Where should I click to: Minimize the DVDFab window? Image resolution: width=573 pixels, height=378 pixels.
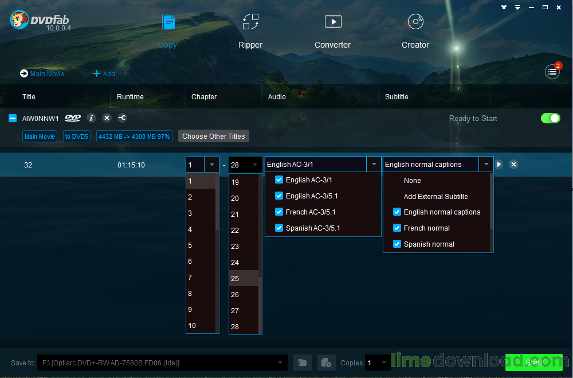pos(531,7)
